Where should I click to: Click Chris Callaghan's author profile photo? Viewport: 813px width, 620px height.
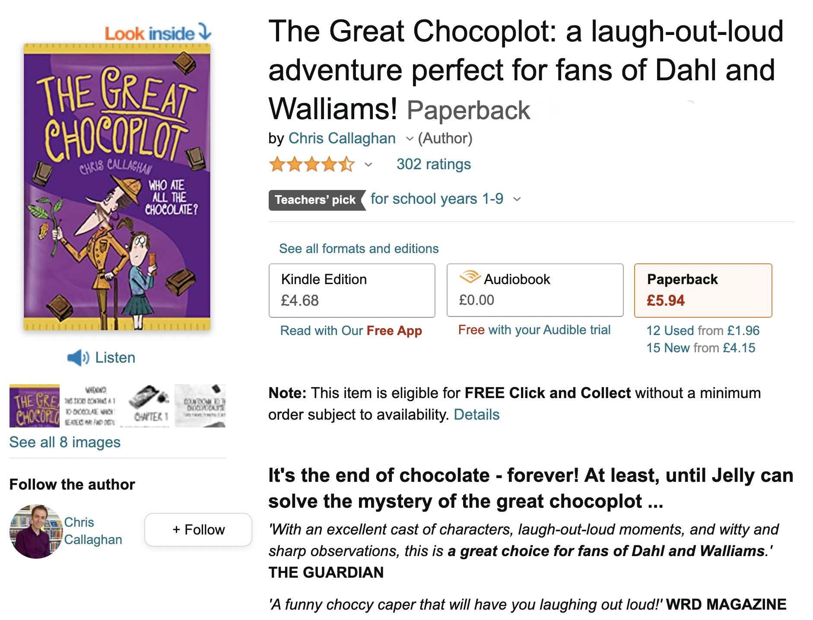point(36,531)
